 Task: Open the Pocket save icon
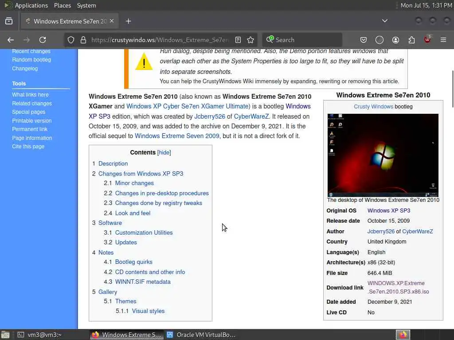364,40
